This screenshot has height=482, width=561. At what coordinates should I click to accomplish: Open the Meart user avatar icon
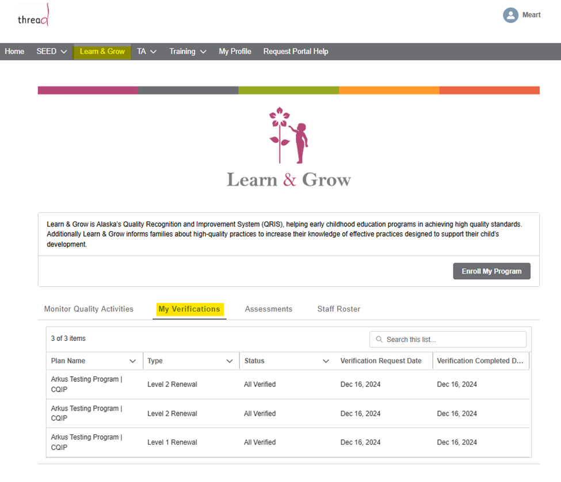(510, 15)
